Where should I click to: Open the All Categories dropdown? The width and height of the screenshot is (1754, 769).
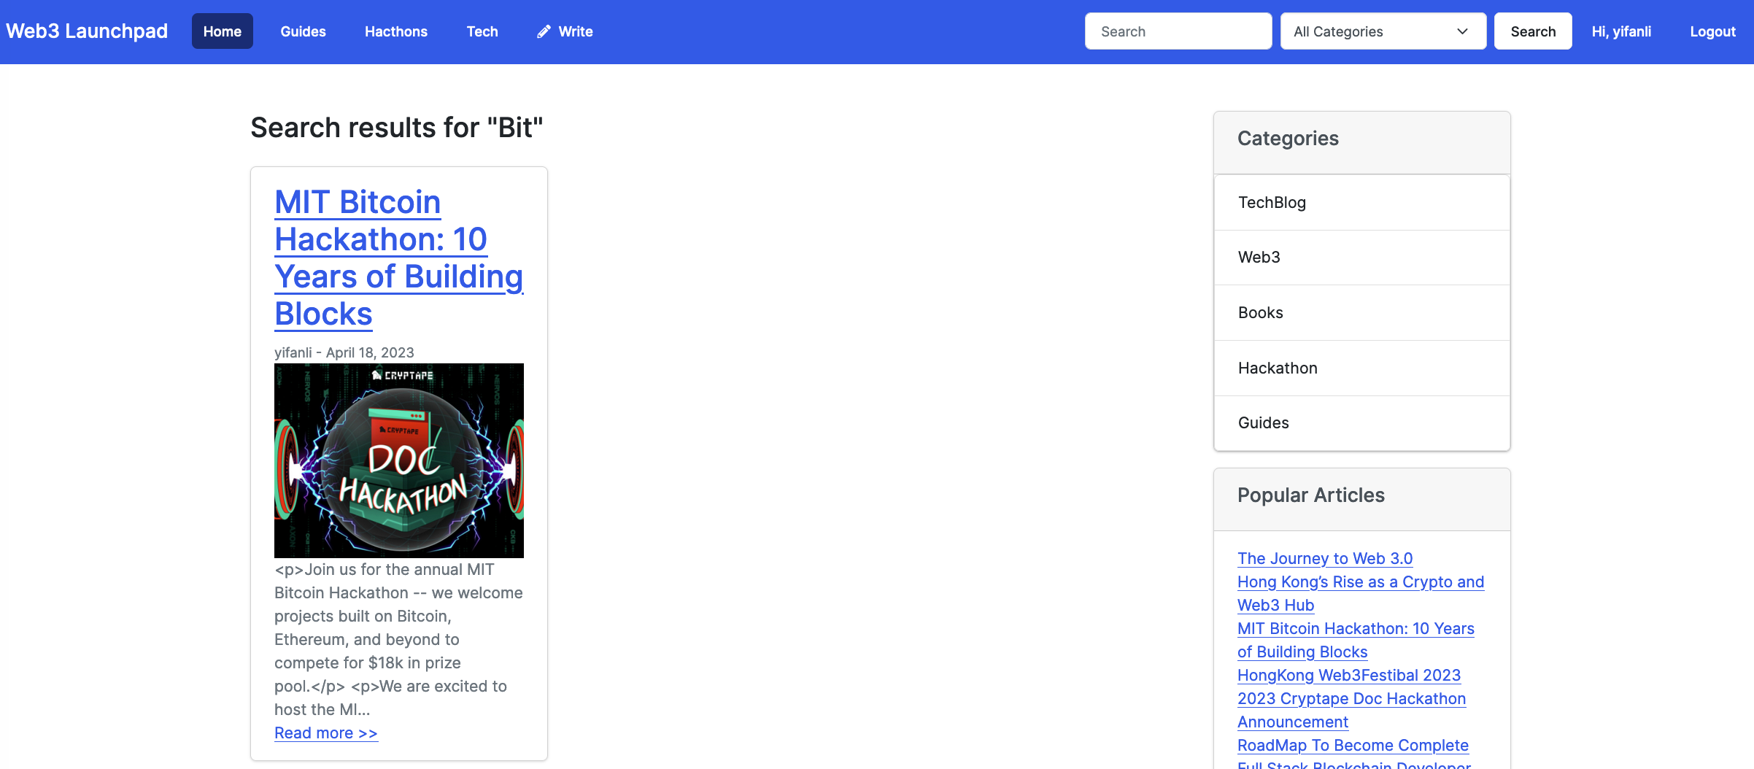point(1383,31)
